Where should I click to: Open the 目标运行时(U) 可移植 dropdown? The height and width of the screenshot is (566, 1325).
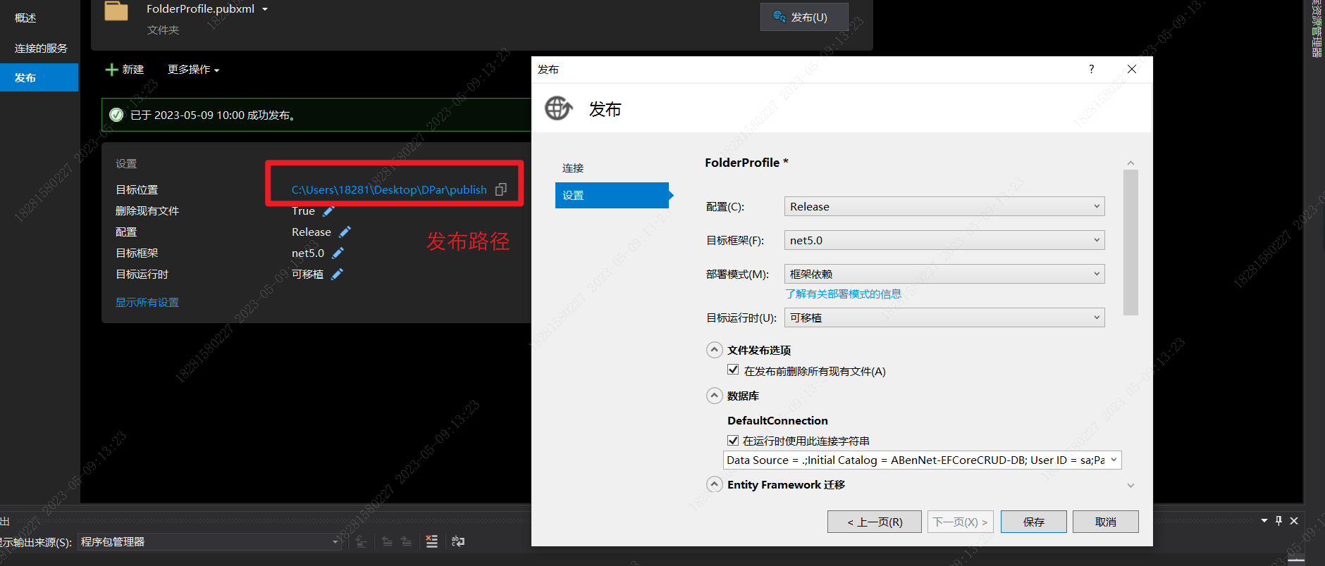tap(944, 317)
